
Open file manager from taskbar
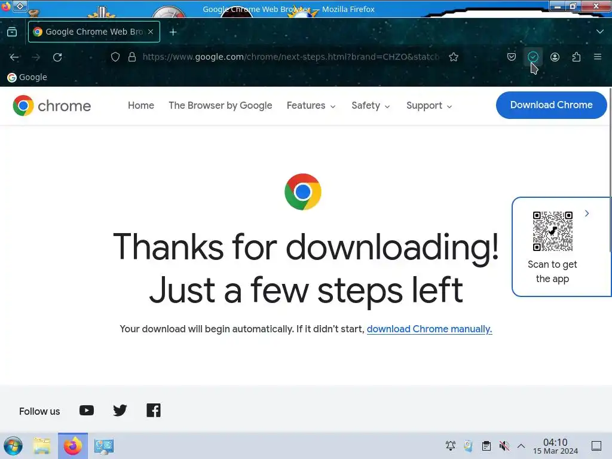click(42, 446)
